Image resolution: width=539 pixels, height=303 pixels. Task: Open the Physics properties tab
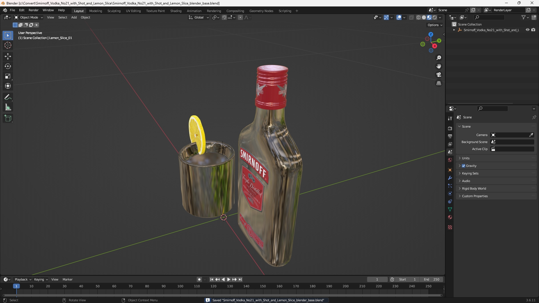450,194
